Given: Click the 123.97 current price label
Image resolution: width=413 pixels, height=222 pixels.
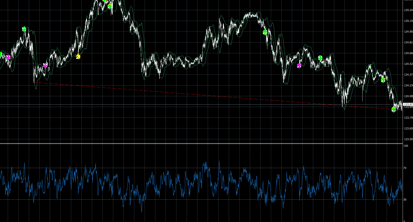Looking at the screenshot, I should [x=408, y=105].
